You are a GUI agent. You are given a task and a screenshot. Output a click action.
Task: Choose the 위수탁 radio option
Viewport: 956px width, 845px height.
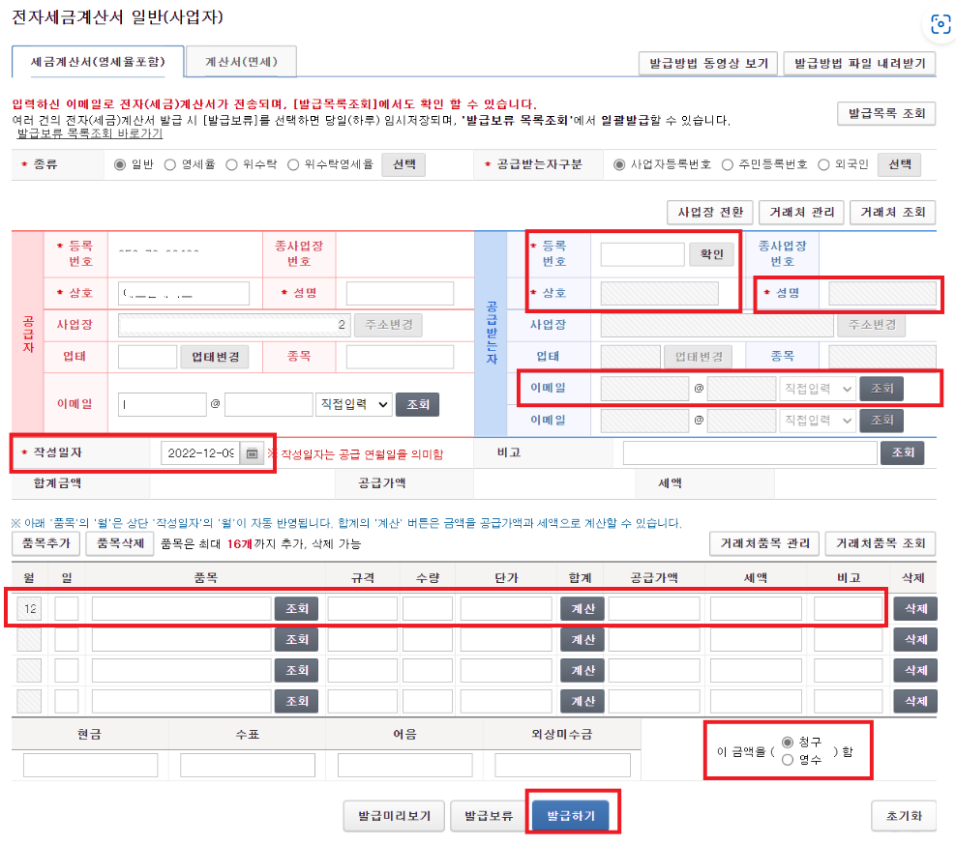click(231, 164)
